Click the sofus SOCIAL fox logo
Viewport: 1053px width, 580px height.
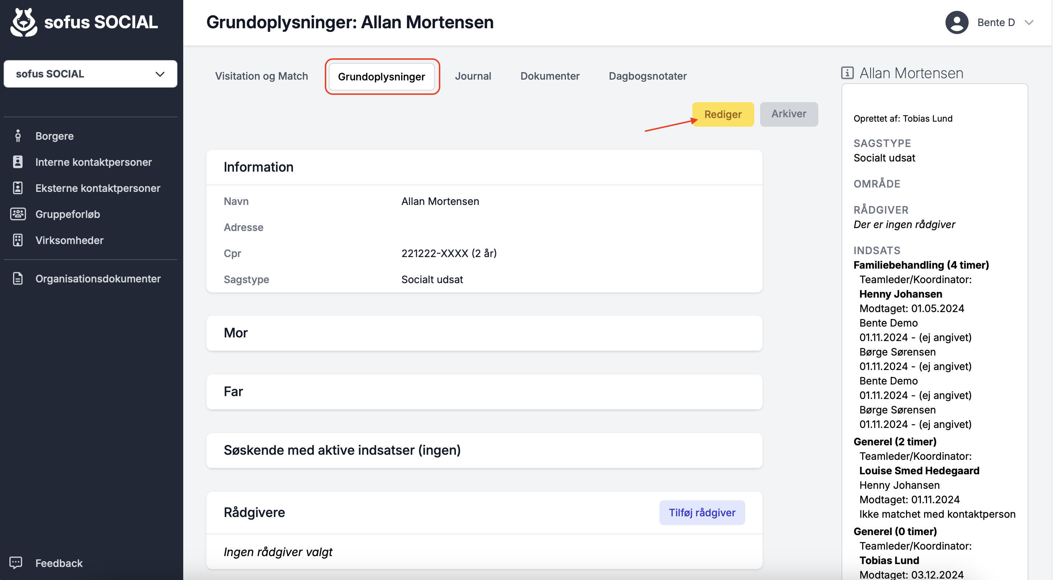(x=24, y=22)
